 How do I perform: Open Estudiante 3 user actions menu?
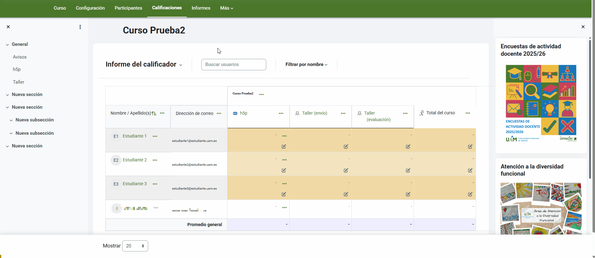pyautogui.click(x=155, y=184)
